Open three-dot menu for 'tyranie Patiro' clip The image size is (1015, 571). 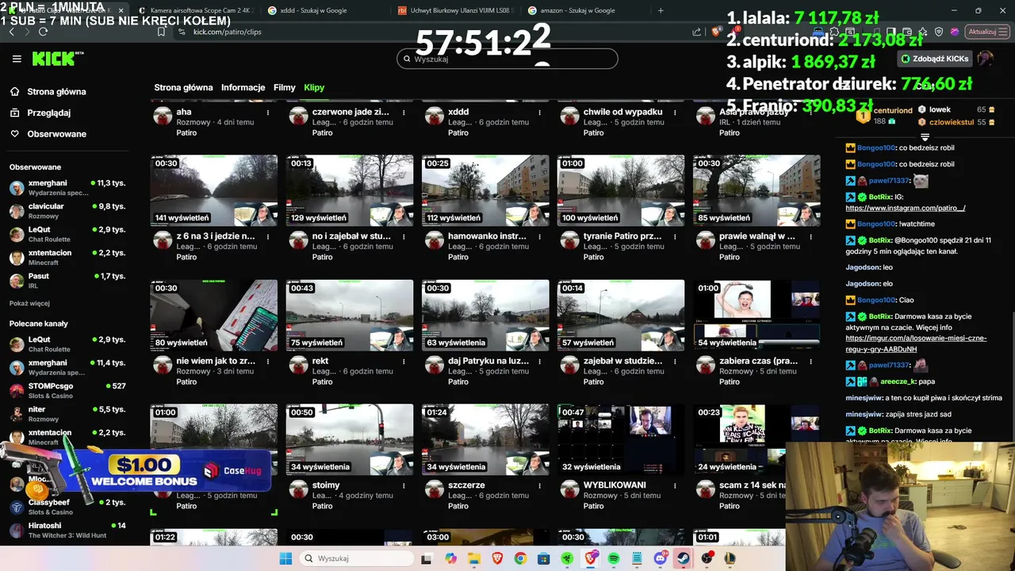(x=675, y=237)
